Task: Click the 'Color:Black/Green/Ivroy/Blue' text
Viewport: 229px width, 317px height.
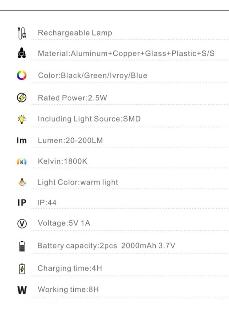Action: point(92,76)
